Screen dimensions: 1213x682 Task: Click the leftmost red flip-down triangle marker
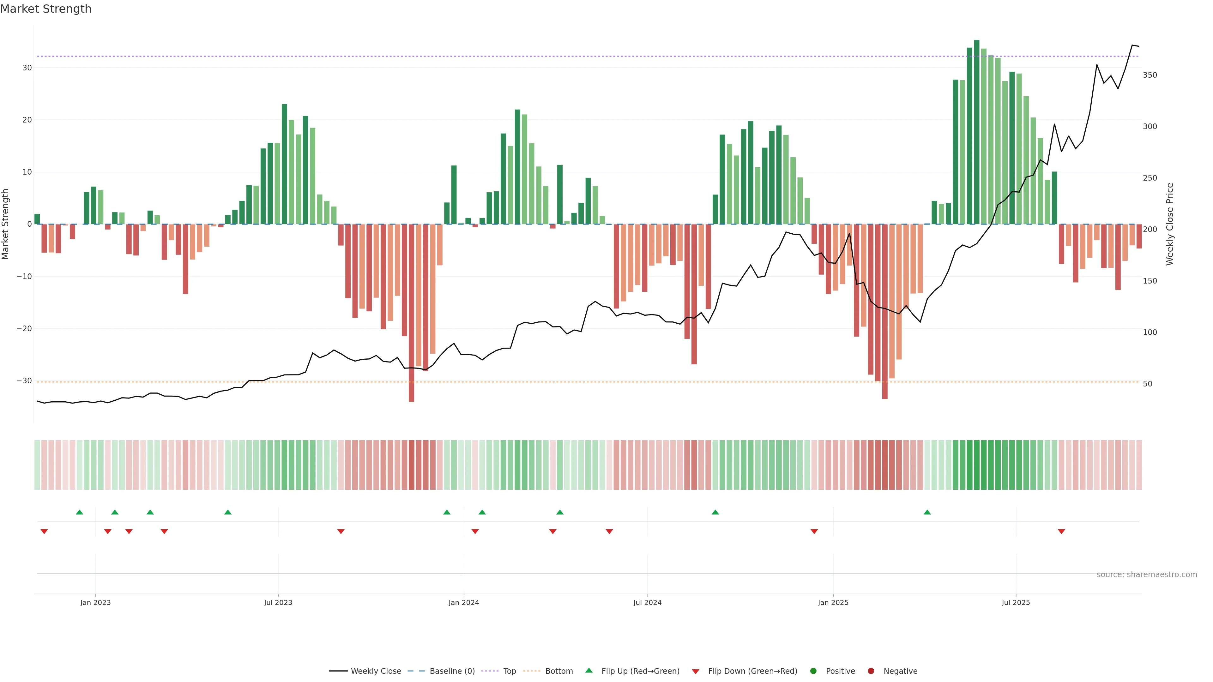(x=44, y=531)
